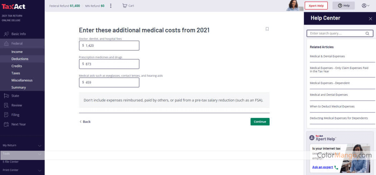Click the Ask an expert link

coord(323,167)
